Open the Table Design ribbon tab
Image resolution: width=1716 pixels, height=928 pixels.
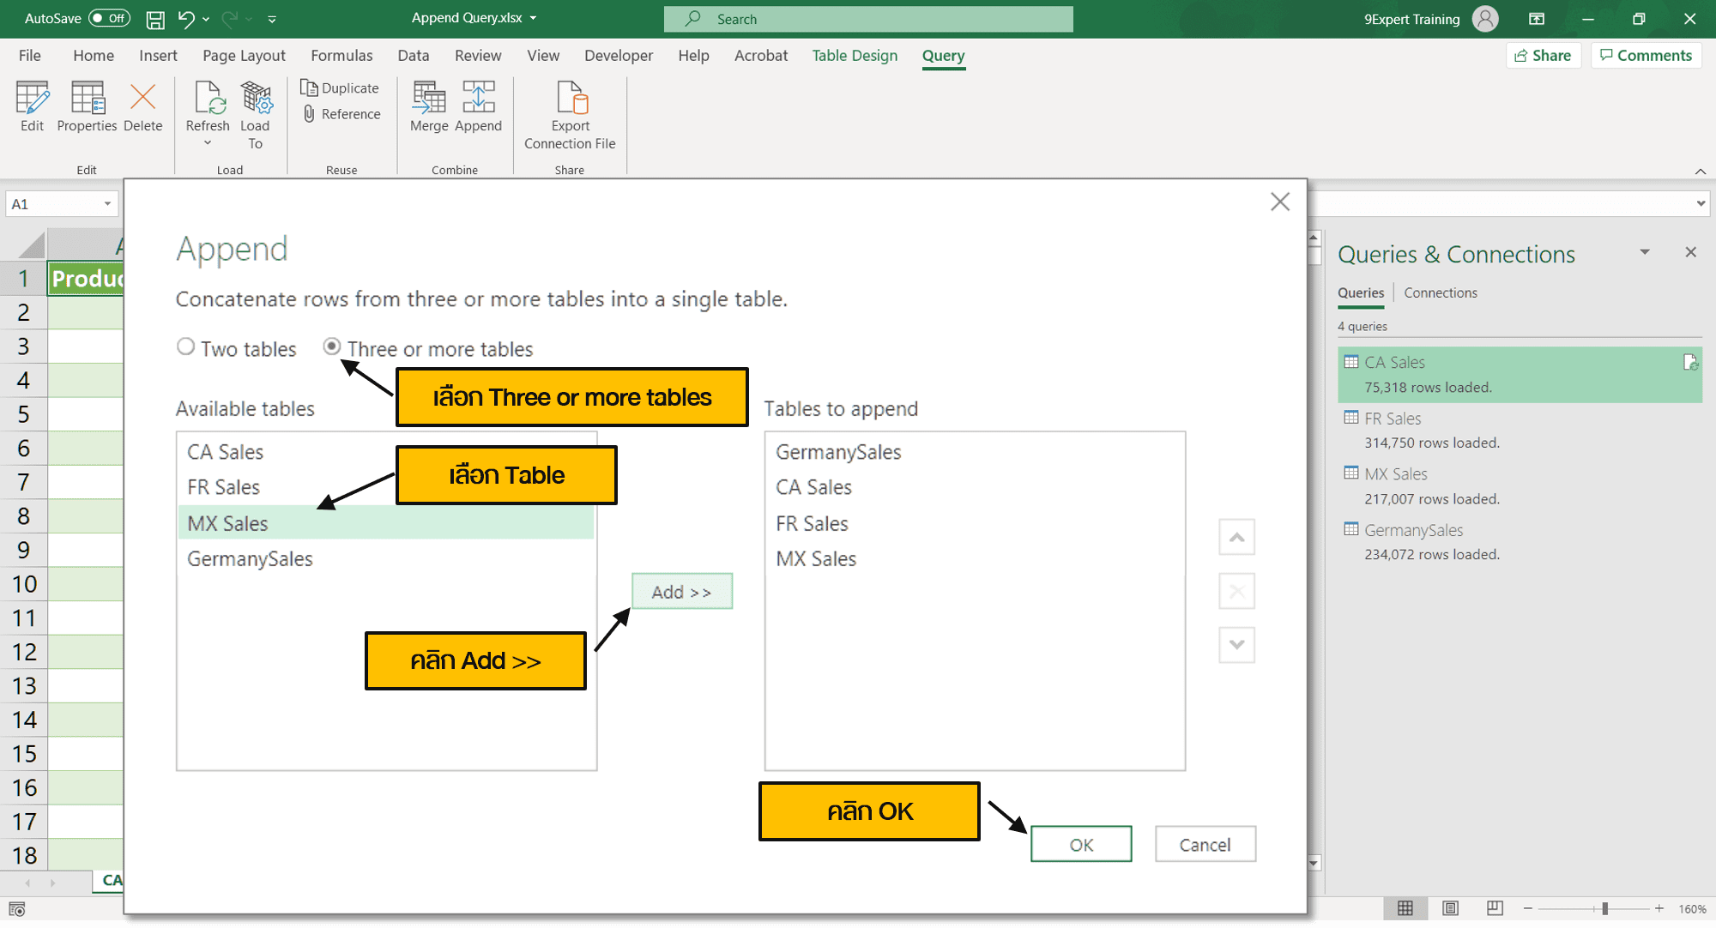(854, 55)
